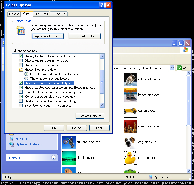Enable Show Control Panel in My Computer
The height and width of the screenshot is (185, 194).
(x=21, y=106)
